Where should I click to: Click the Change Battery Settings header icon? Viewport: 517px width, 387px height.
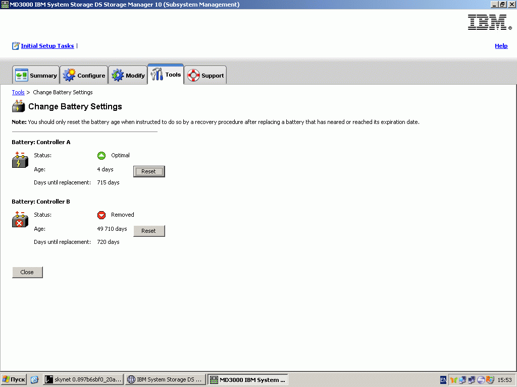click(x=18, y=106)
